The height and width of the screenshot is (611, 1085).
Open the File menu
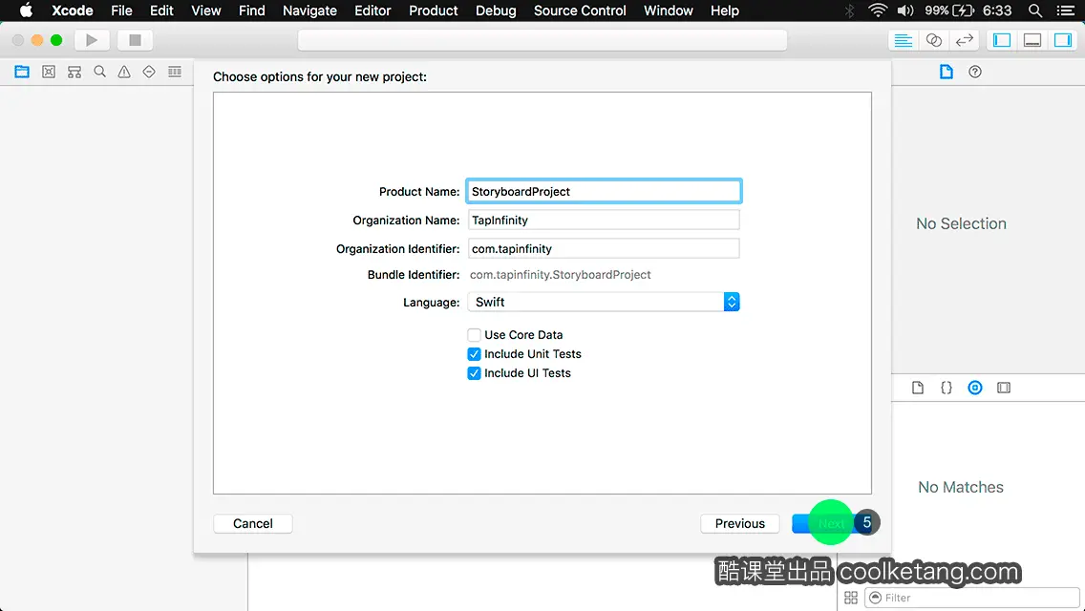[121, 11]
